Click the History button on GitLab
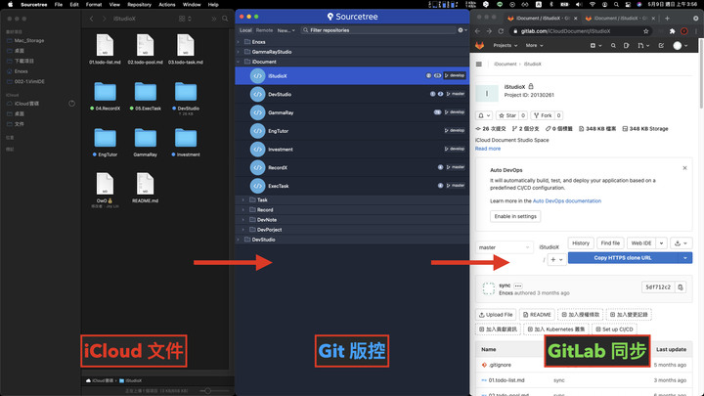 coord(581,242)
